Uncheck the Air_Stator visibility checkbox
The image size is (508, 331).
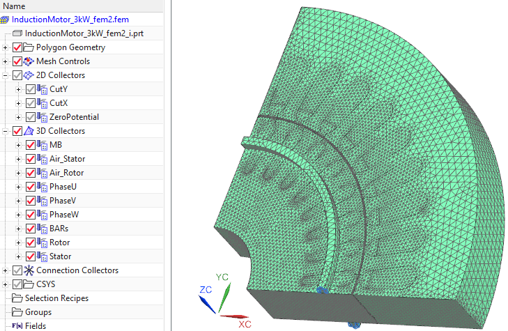(30, 159)
